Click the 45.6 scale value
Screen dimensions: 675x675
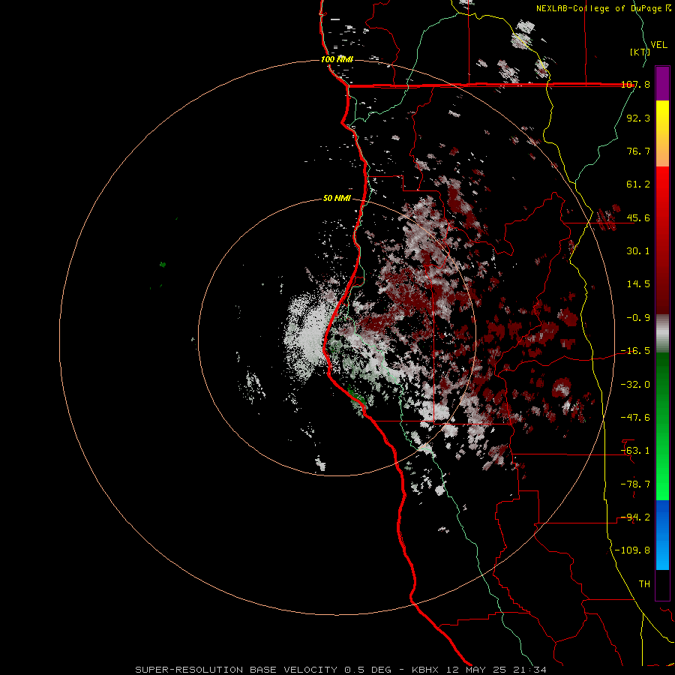pos(638,217)
